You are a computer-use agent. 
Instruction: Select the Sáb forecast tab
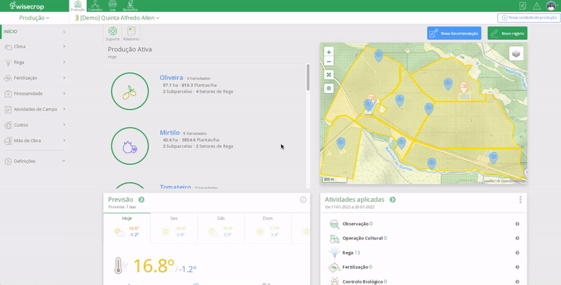click(x=221, y=228)
